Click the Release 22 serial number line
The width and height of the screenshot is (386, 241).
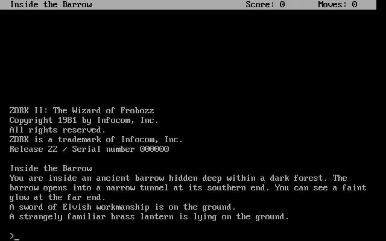coord(89,149)
